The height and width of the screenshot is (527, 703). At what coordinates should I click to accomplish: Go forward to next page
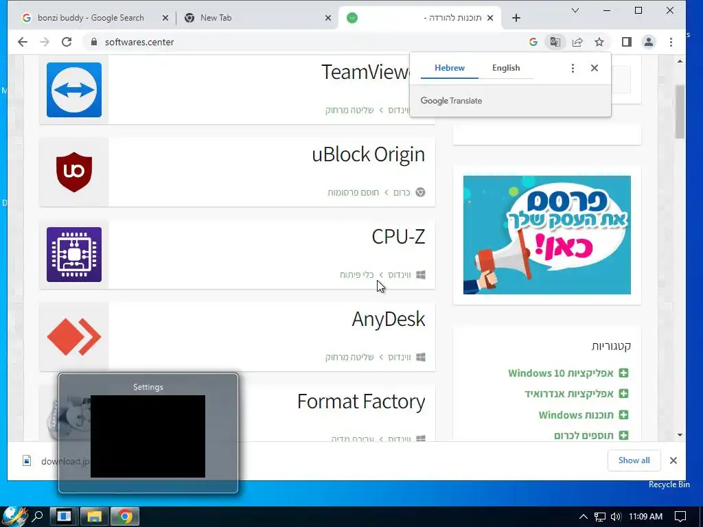45,42
